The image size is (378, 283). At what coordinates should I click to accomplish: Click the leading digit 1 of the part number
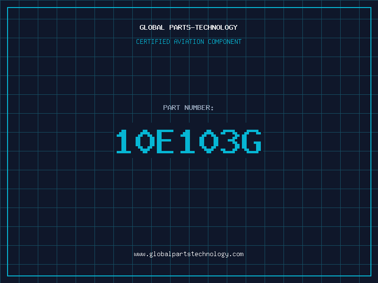tap(124, 141)
